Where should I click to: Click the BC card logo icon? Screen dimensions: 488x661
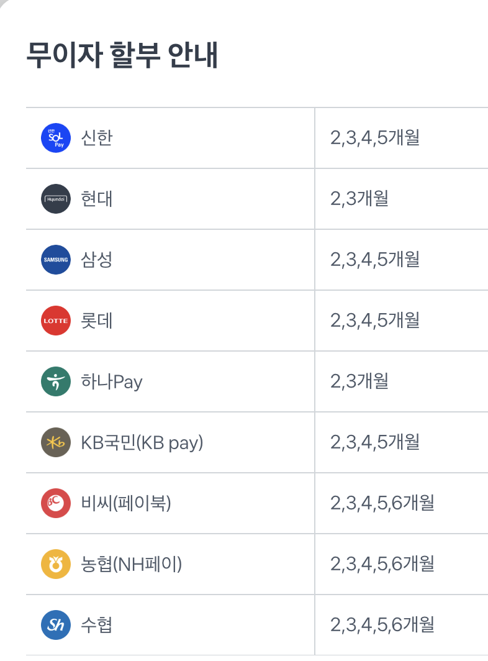coord(56,503)
